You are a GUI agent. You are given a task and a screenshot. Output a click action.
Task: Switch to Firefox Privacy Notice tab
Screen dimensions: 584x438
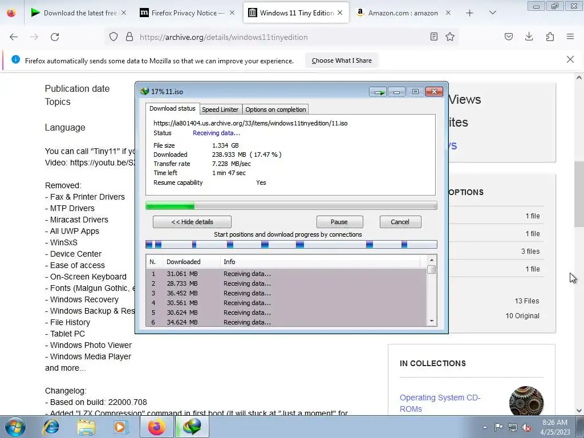coord(187,13)
